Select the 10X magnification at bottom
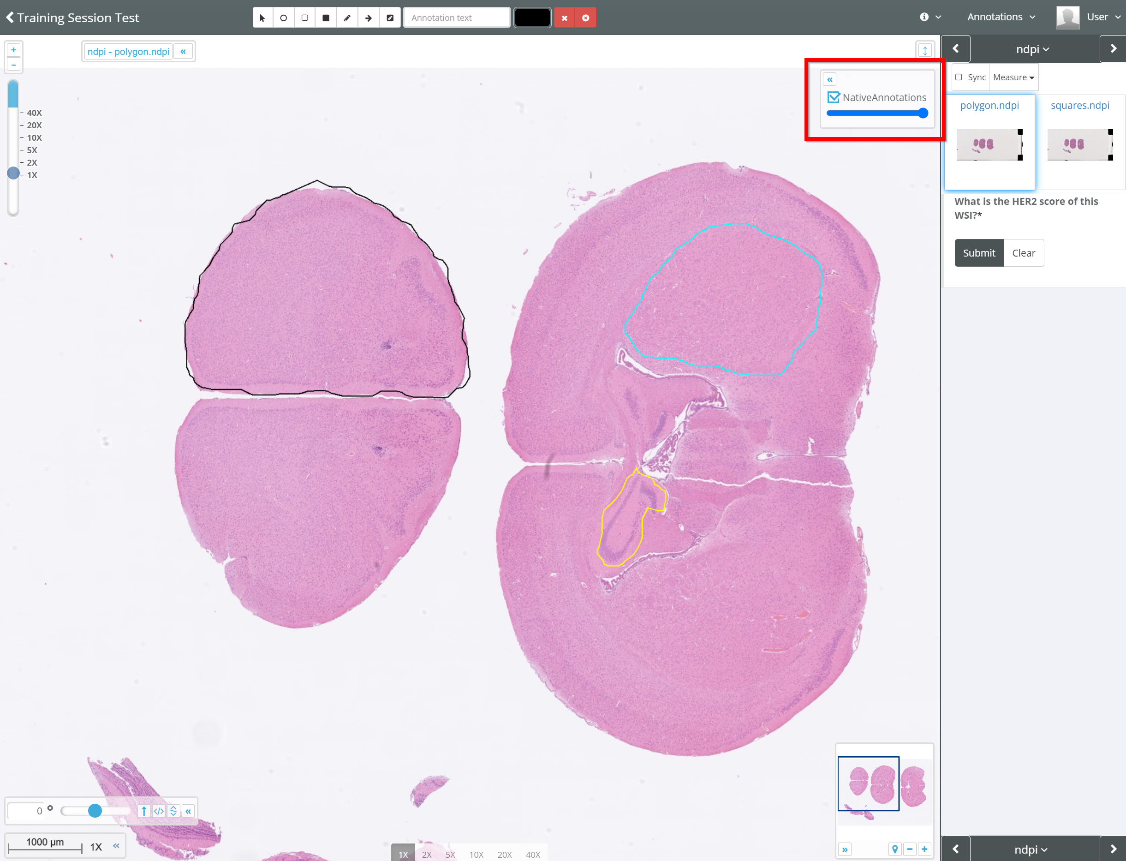The height and width of the screenshot is (861, 1126). (476, 855)
